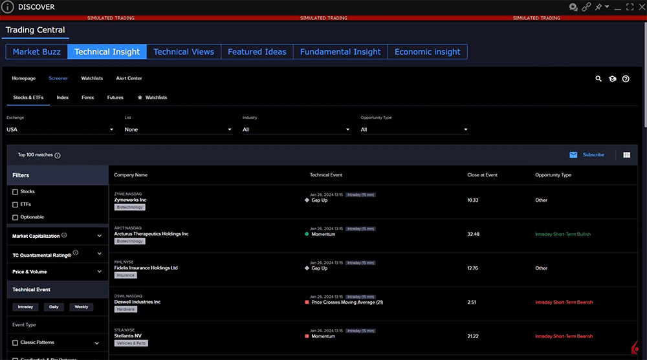Image resolution: width=647 pixels, height=360 pixels.
Task: Open the Opportunity Type dropdown
Action: [414, 129]
